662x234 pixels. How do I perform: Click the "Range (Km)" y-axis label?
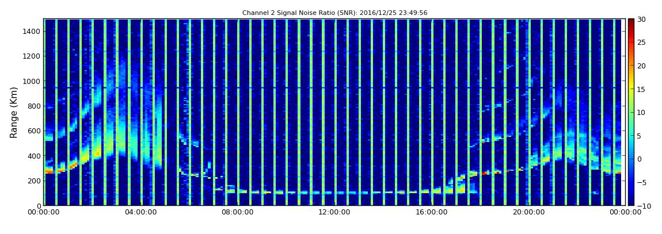13,112
